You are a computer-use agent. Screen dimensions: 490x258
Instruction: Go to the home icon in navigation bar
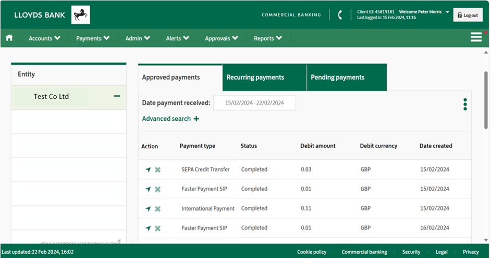click(x=9, y=38)
